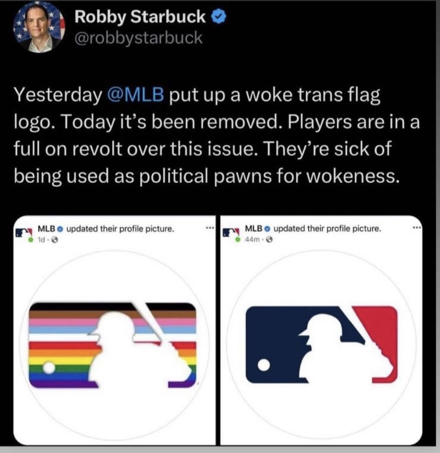Open the 44m timestamp on right post
Viewport: 440px width, 453px height.
[x=251, y=240]
